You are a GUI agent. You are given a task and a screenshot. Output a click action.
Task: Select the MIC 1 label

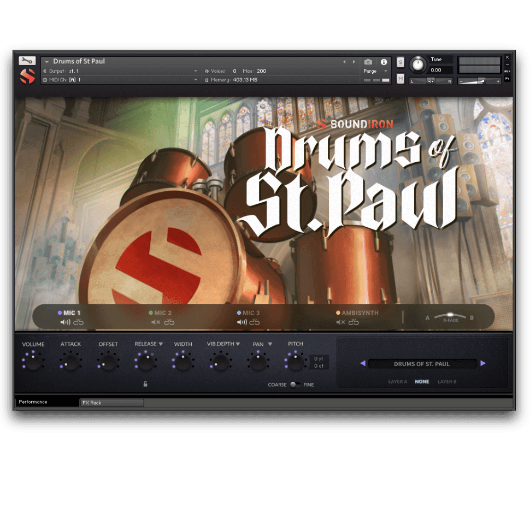[x=72, y=313]
